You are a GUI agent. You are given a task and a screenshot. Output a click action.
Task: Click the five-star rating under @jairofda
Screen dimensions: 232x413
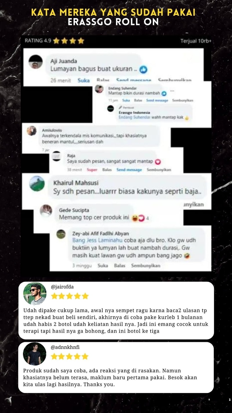click(70, 296)
